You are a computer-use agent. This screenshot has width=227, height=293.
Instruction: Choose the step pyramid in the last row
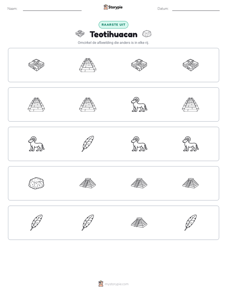(139, 223)
